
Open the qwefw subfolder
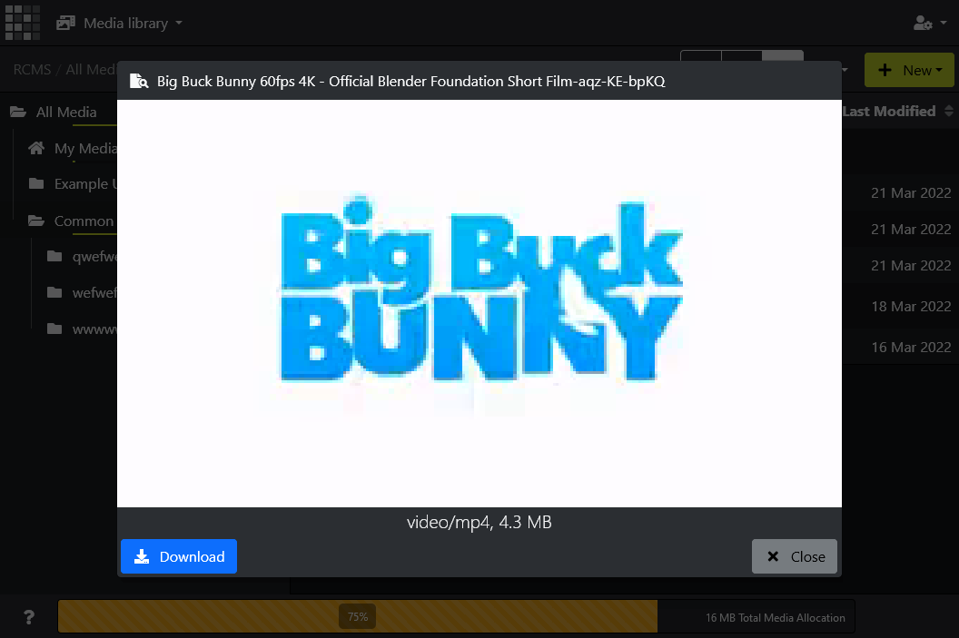tap(82, 257)
